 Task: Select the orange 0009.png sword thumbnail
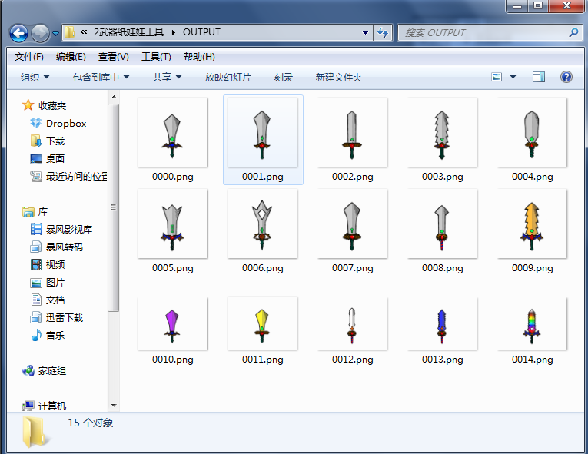tap(532, 224)
